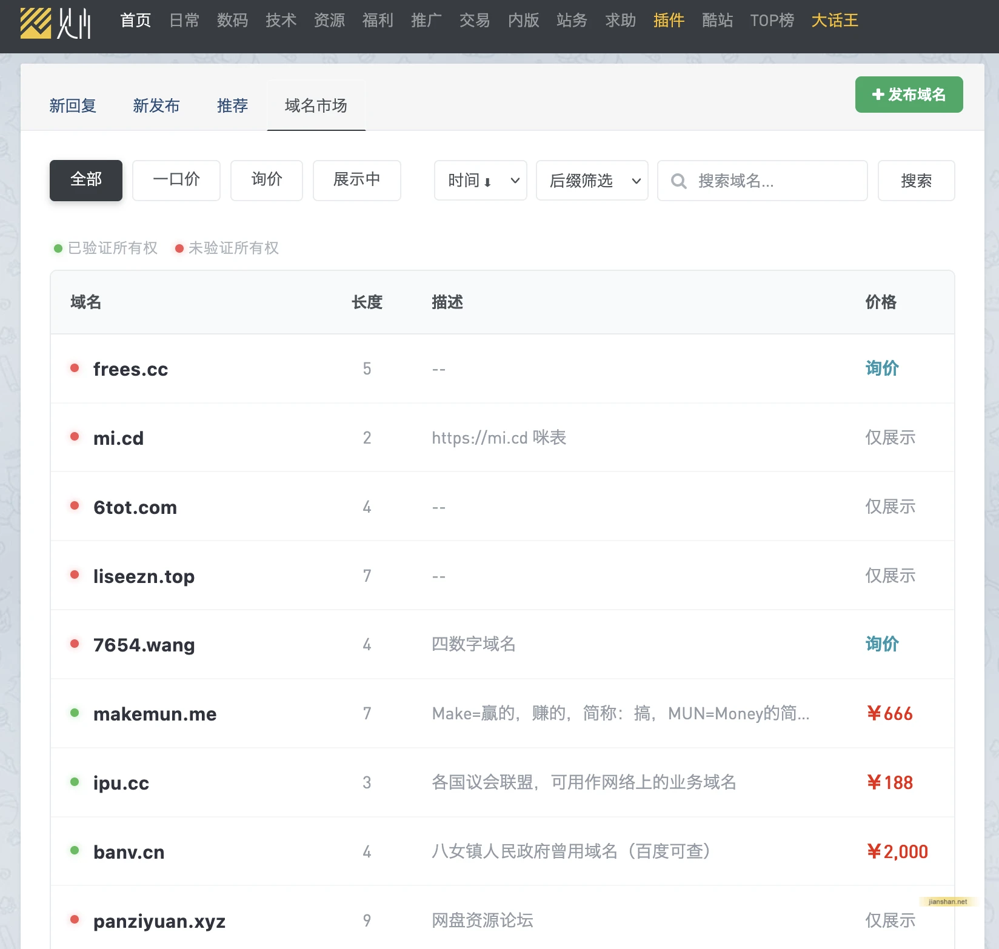Image resolution: width=999 pixels, height=949 pixels.
Task: Open 求助 in the top navigation
Action: tap(621, 21)
